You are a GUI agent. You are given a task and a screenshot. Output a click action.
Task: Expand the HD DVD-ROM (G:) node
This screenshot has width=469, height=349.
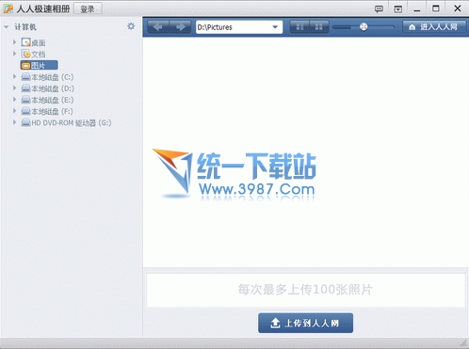14,122
